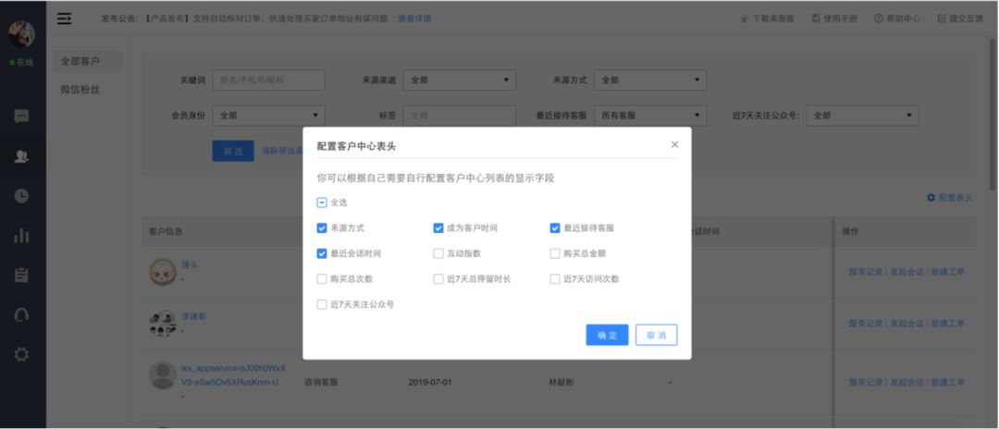Click the 确定 button

click(x=607, y=335)
